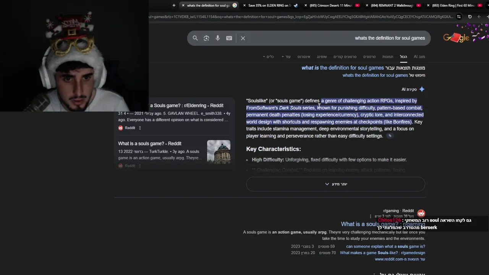Image resolution: width=489 pixels, height=275 pixels.
Task: Select the 'שופינג' shopping tab
Action: [322, 57]
